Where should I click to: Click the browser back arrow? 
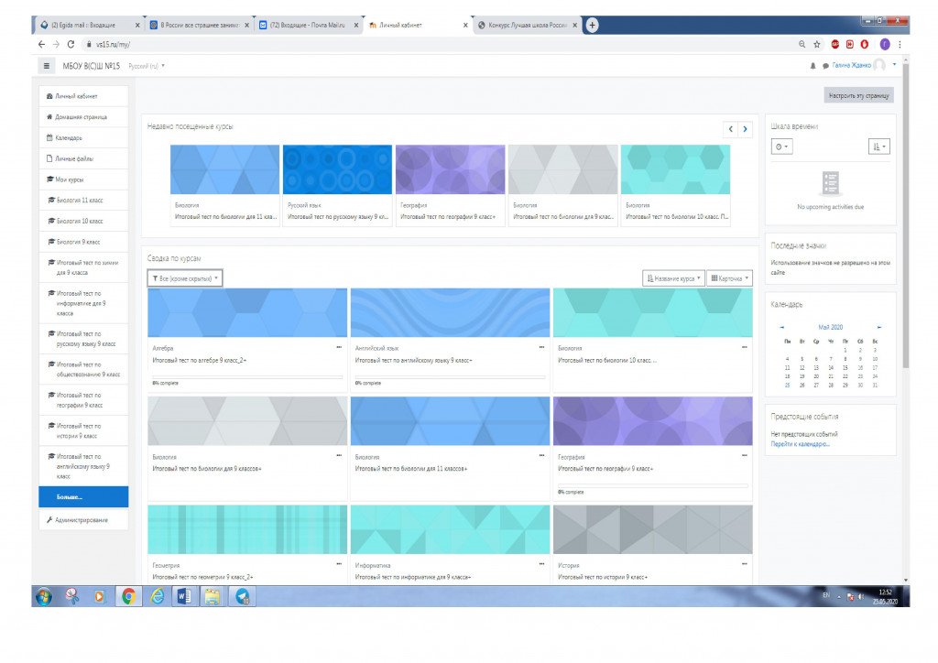(x=41, y=44)
